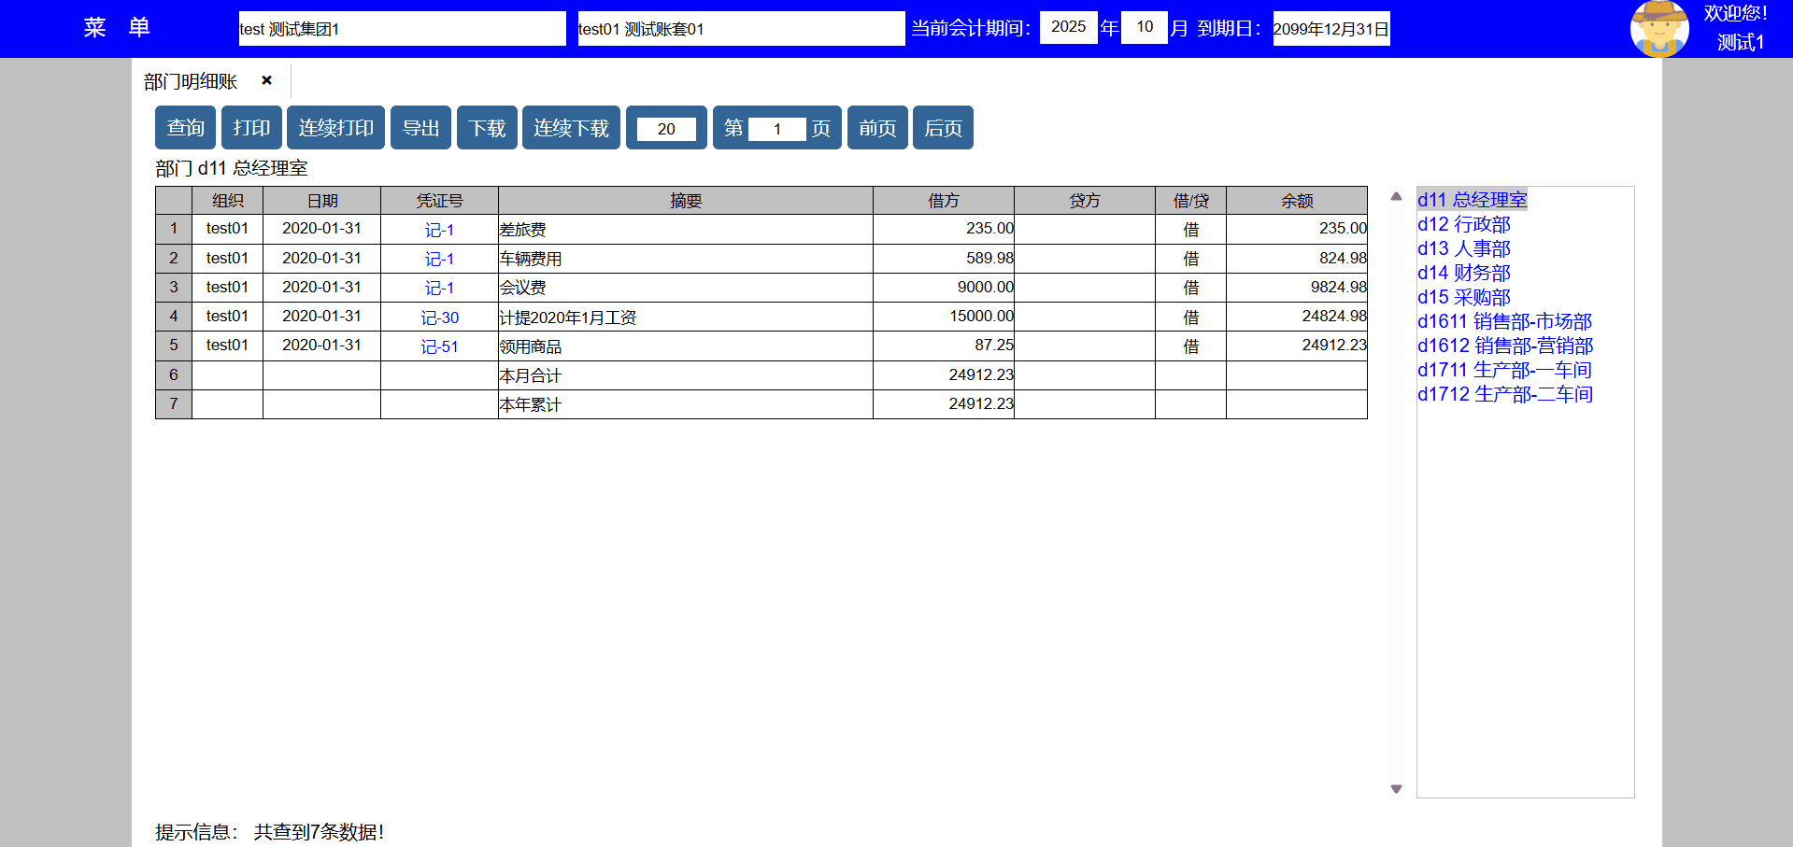Close the 部门明细账 tab
1793x847 pixels.
click(x=266, y=81)
